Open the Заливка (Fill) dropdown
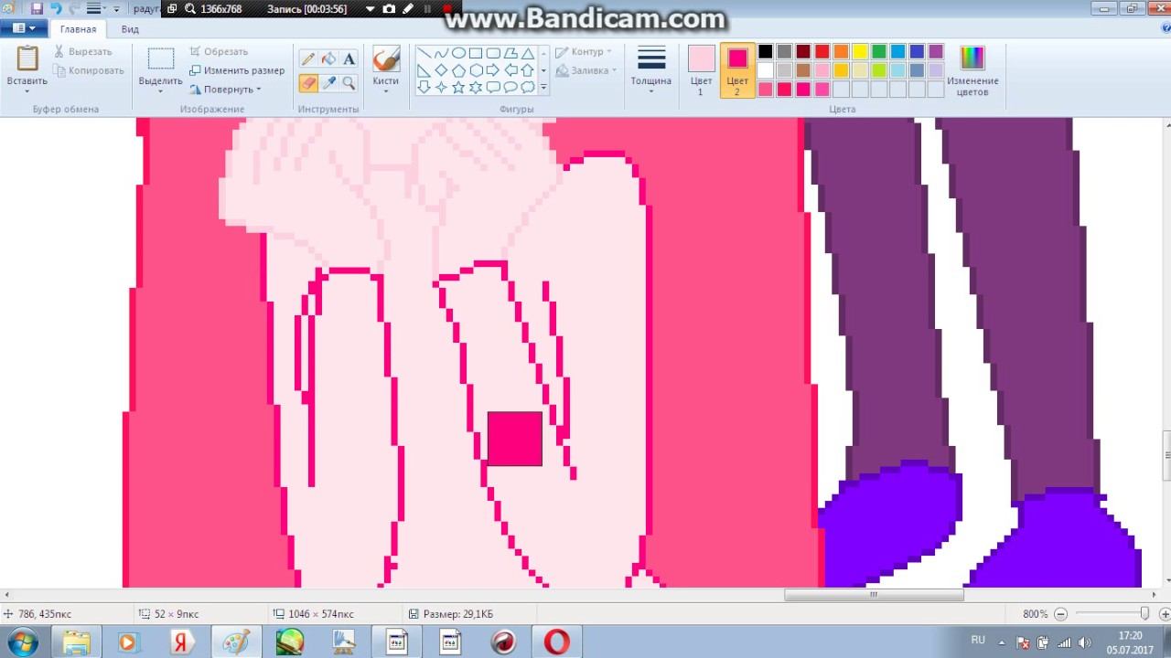The height and width of the screenshot is (658, 1171). (x=586, y=70)
